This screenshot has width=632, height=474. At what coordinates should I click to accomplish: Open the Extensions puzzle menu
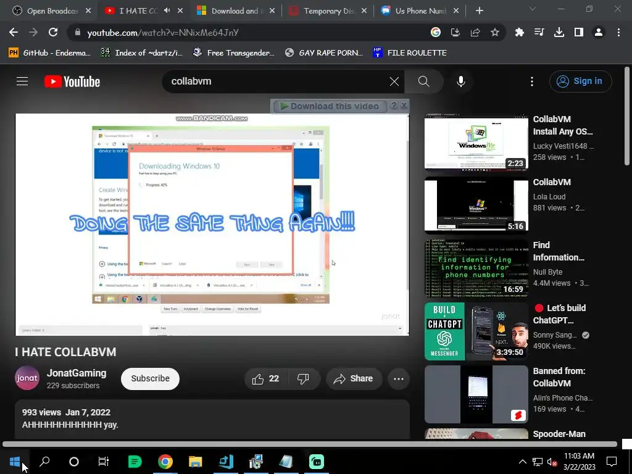(x=520, y=32)
